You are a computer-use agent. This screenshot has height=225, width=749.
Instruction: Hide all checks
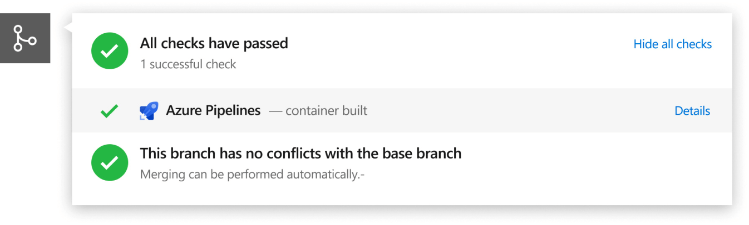pos(672,44)
